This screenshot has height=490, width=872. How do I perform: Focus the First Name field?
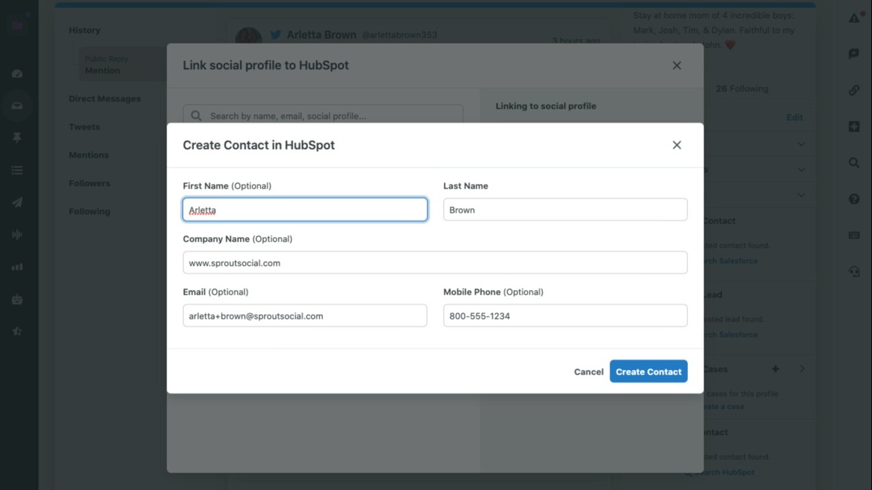click(305, 210)
